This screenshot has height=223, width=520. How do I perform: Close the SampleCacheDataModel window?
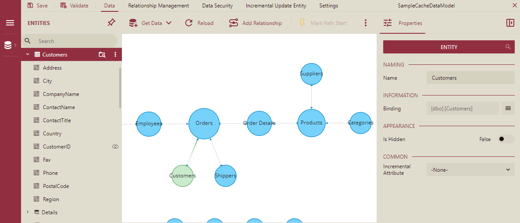click(x=515, y=6)
